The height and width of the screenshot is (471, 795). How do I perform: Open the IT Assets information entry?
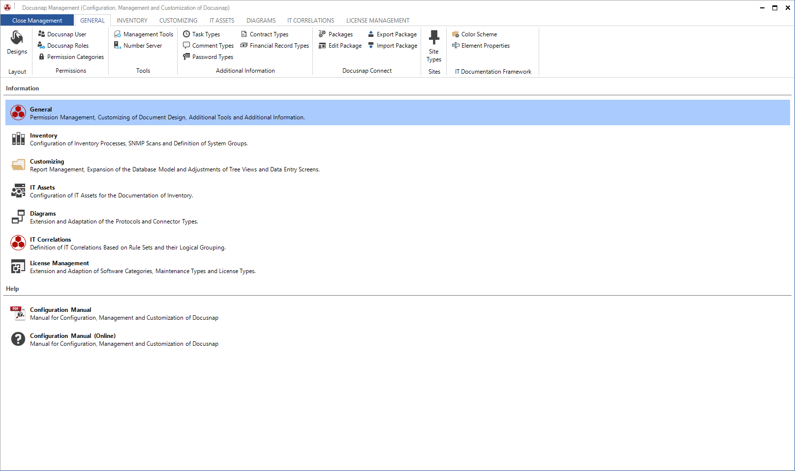click(397, 191)
